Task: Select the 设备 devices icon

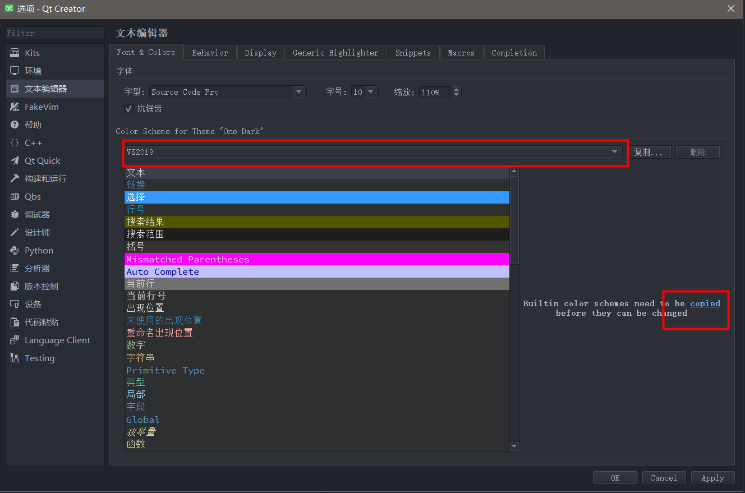Action: pyautogui.click(x=15, y=304)
